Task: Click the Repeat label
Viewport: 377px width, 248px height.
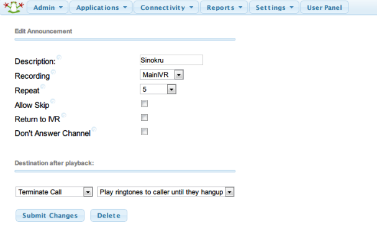Action: (x=27, y=91)
